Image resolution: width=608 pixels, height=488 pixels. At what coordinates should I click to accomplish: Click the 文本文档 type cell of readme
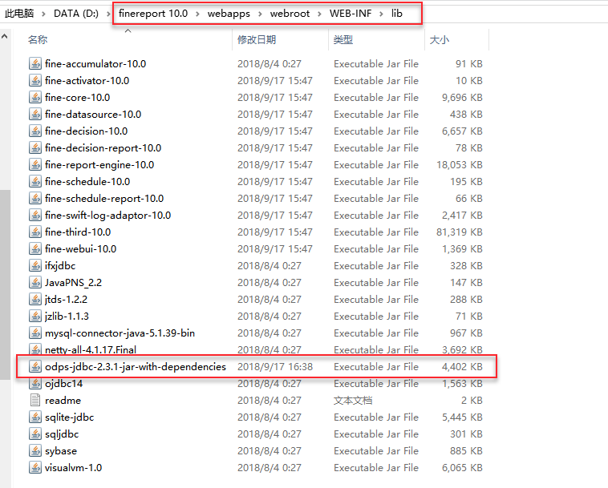(353, 401)
